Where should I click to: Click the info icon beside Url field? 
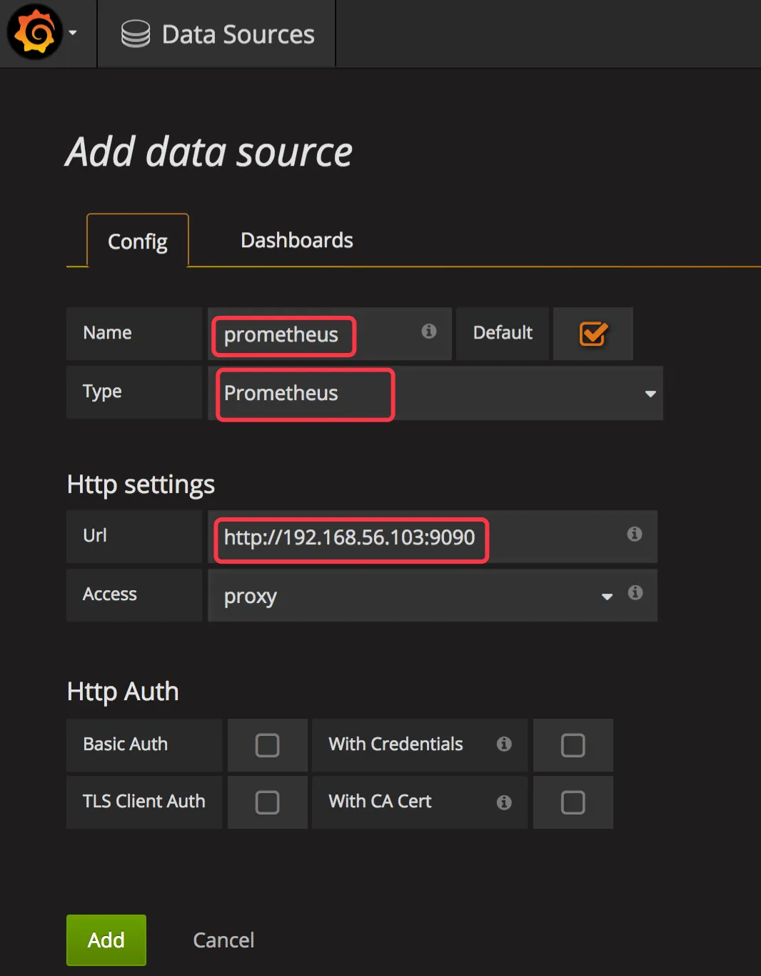coord(634,534)
